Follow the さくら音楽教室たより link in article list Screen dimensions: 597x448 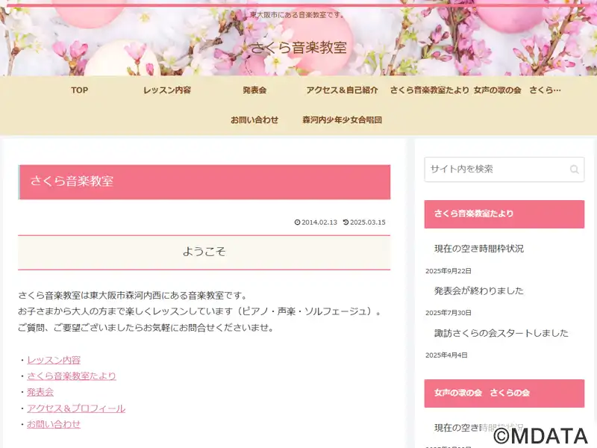coord(72,376)
